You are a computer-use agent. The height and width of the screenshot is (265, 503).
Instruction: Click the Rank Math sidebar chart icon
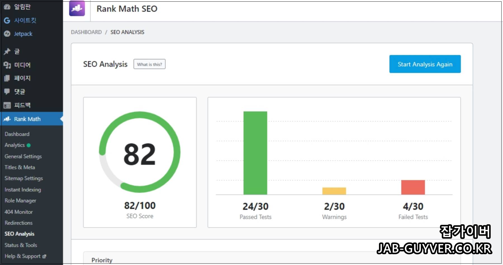(7, 119)
